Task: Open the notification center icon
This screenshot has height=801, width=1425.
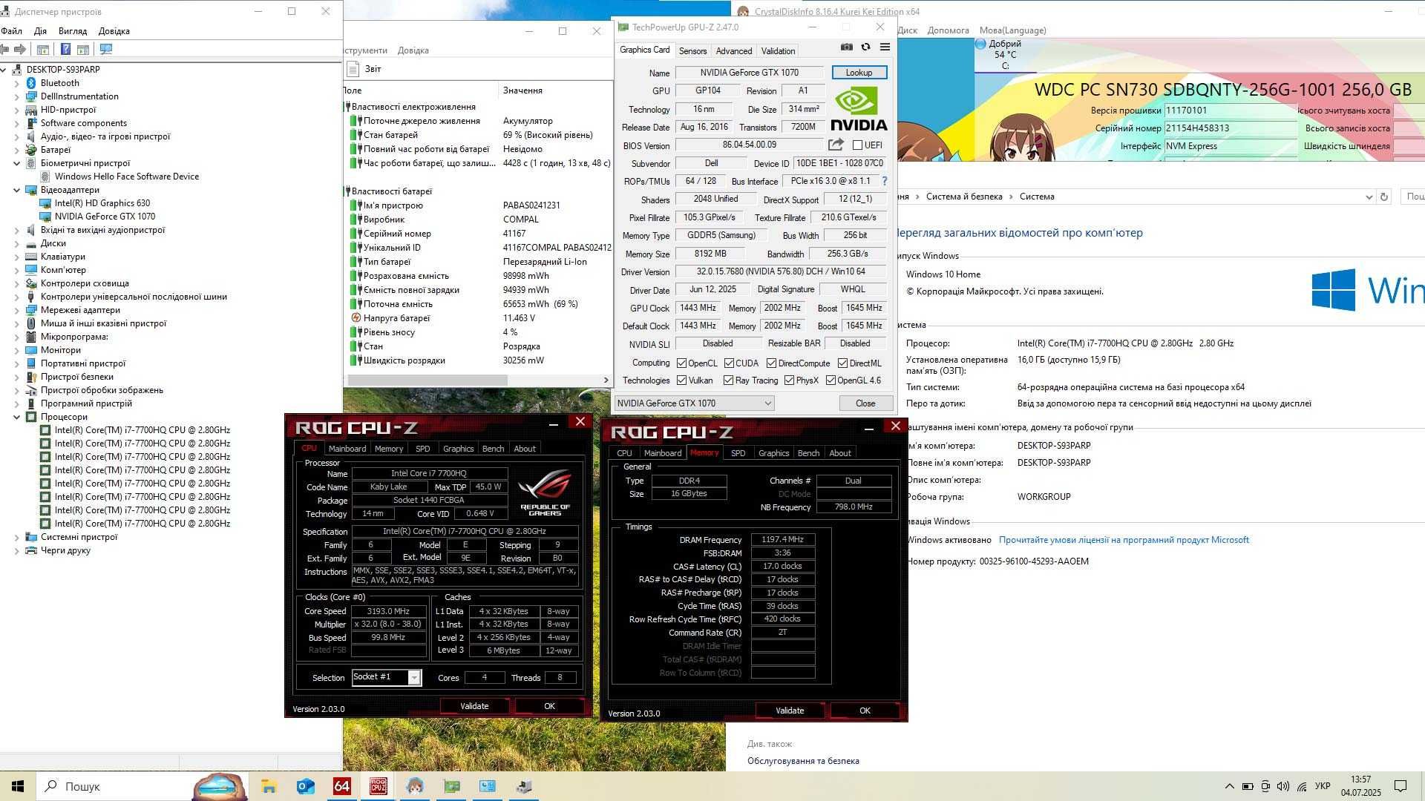Action: (1400, 786)
